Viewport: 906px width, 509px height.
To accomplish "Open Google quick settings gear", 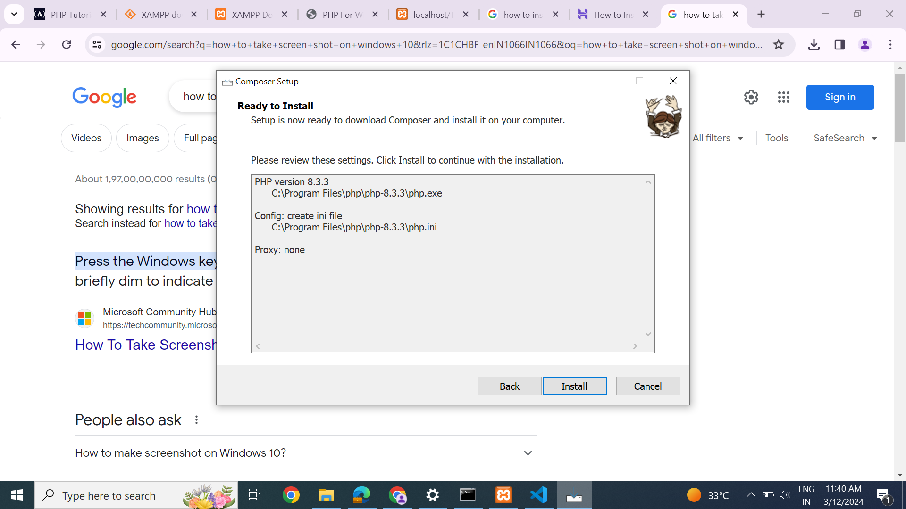I will coord(751,97).
